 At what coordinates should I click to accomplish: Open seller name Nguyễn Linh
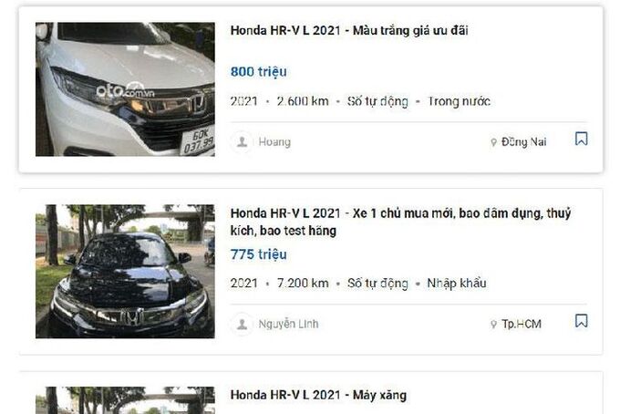click(288, 325)
